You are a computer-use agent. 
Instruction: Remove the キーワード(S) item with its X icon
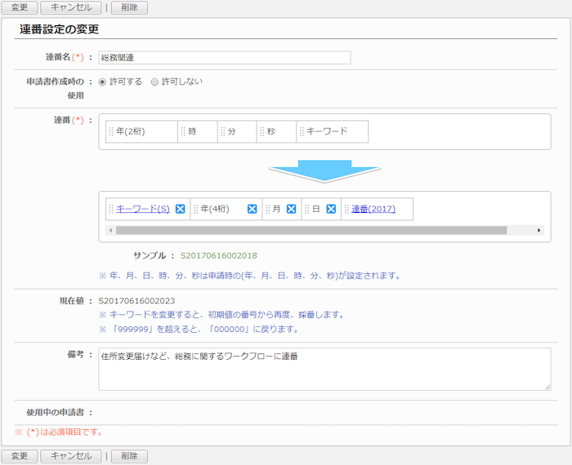point(180,209)
